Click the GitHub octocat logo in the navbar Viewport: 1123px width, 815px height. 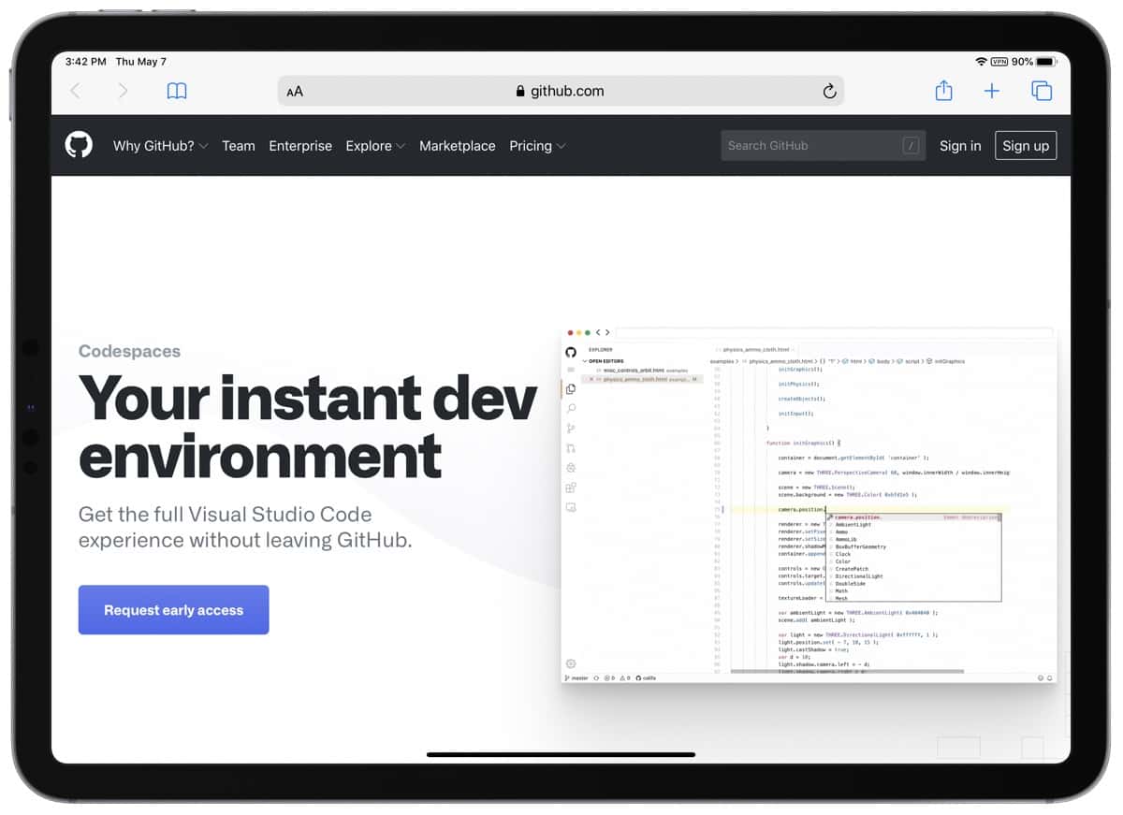(x=79, y=145)
